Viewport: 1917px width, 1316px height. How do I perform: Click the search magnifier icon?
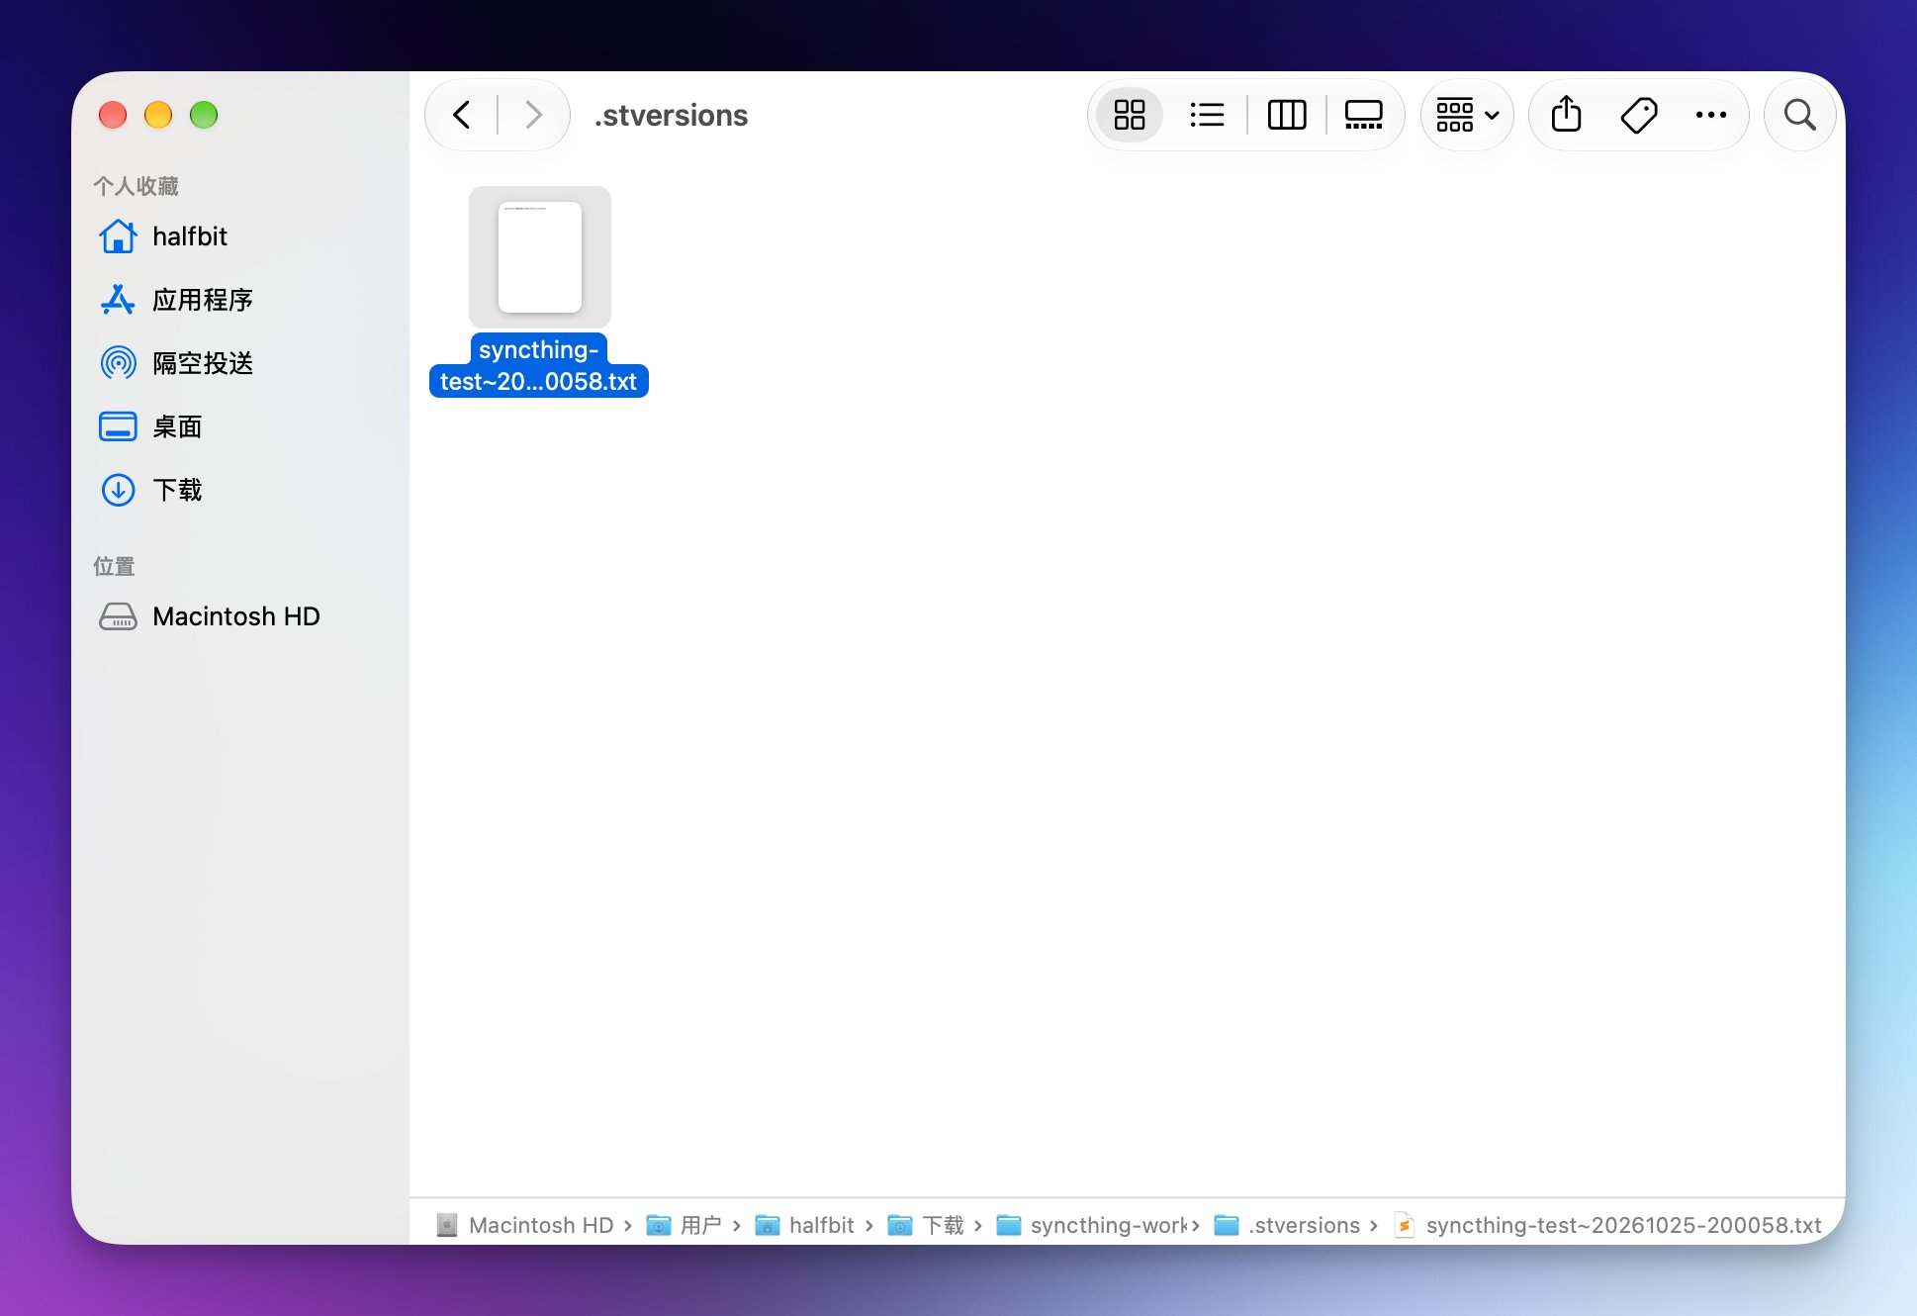[1799, 115]
